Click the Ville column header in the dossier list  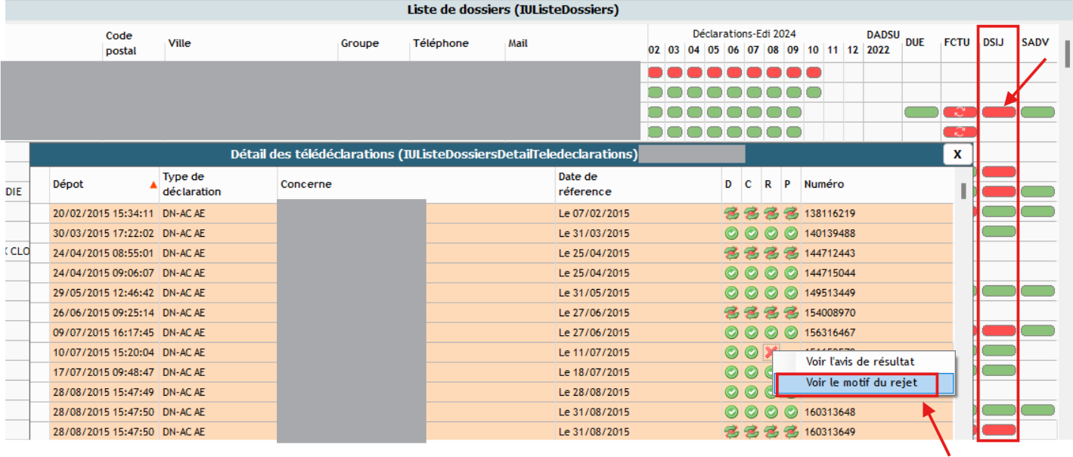(x=179, y=43)
